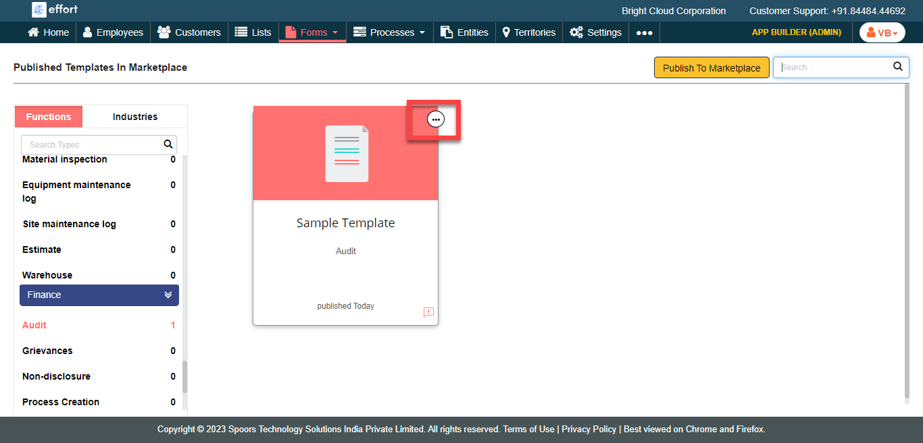Viewport: 923px width, 443px height.
Task: Open the VB user profile dropdown
Action: [882, 32]
